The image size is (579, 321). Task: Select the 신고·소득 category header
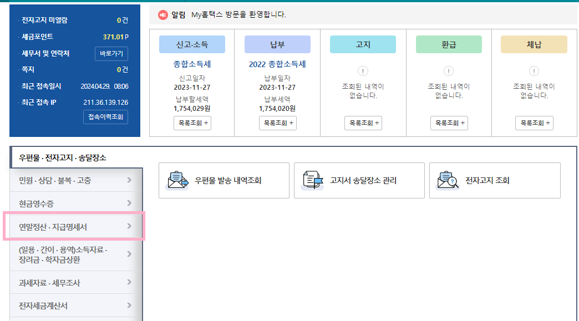[191, 44]
